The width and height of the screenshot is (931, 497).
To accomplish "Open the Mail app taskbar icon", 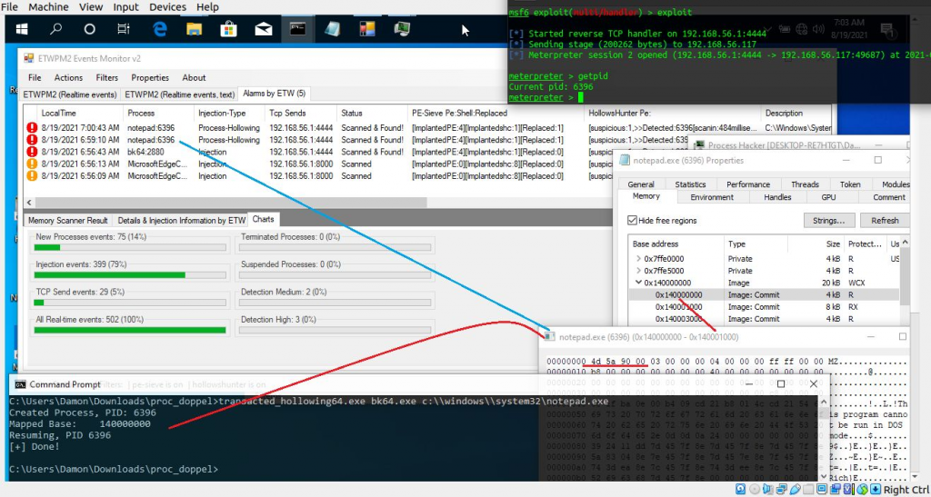I will pos(264,29).
